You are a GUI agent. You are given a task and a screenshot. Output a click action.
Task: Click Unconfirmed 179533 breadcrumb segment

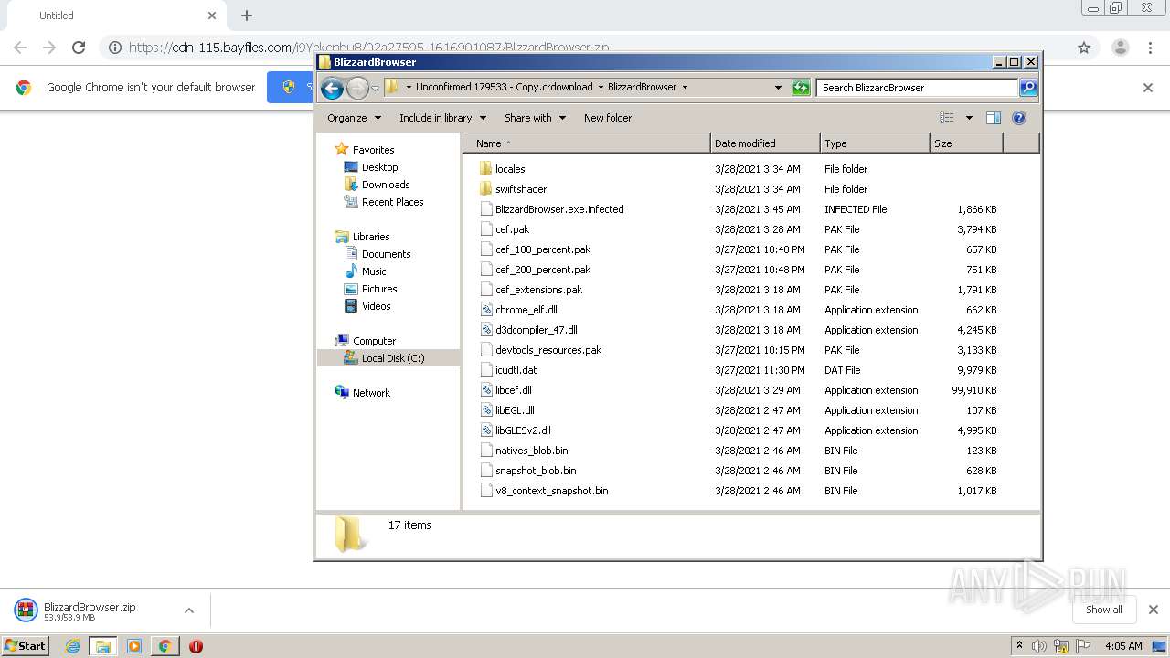click(x=504, y=88)
